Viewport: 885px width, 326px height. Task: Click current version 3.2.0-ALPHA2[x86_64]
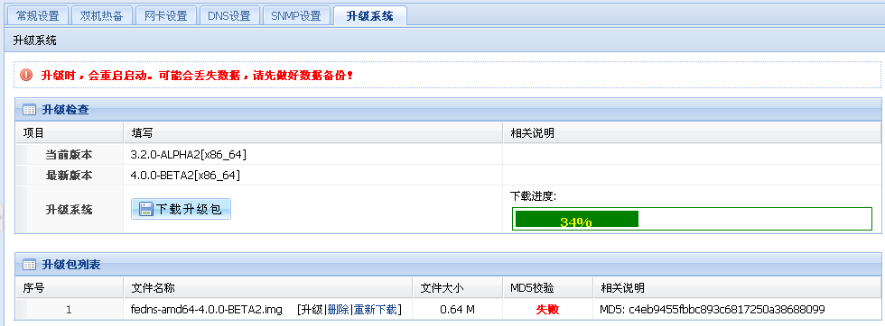point(189,154)
